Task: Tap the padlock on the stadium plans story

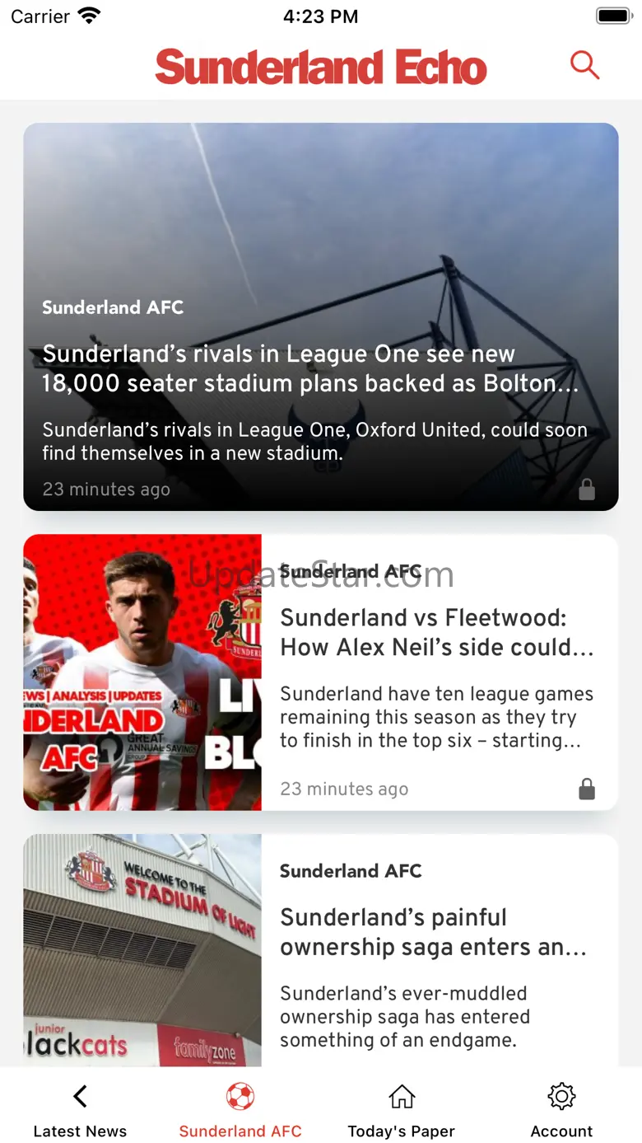Action: coord(587,490)
